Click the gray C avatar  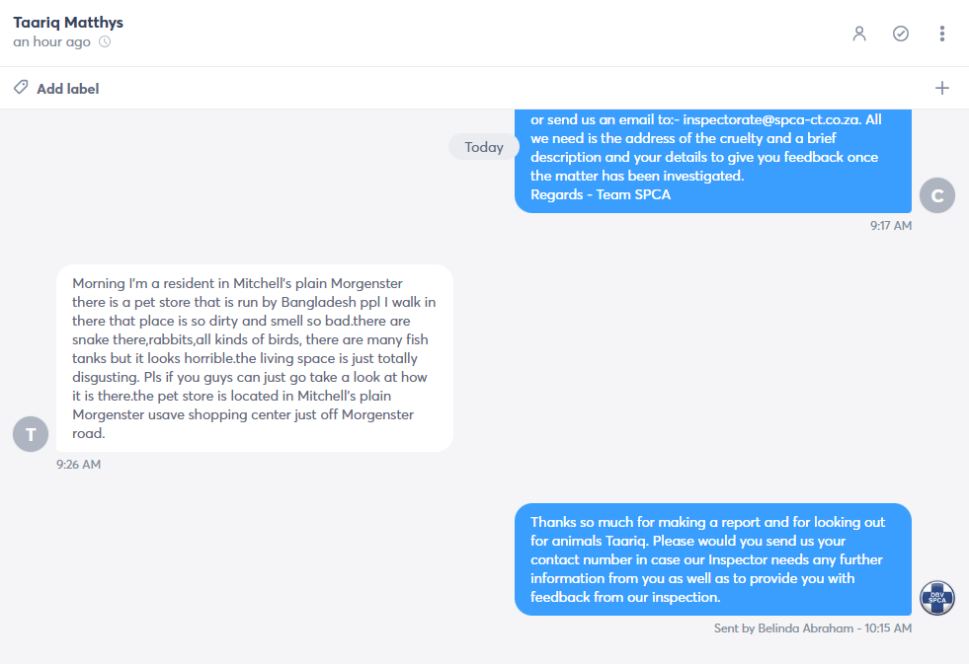[936, 195]
